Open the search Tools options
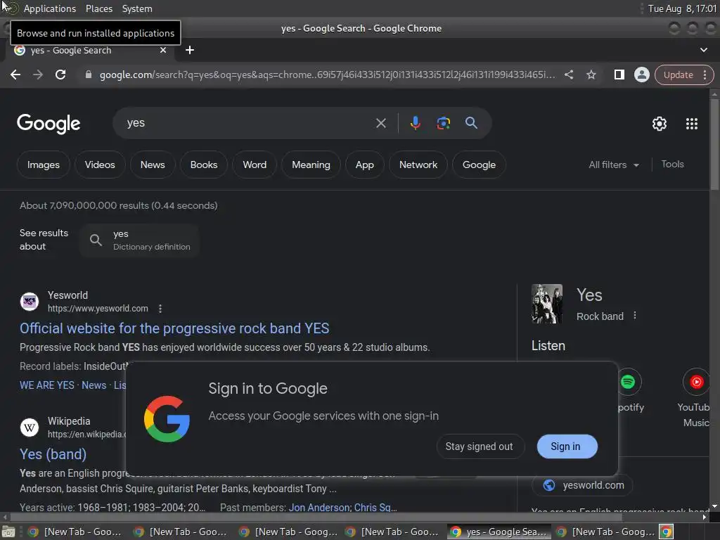 point(672,164)
